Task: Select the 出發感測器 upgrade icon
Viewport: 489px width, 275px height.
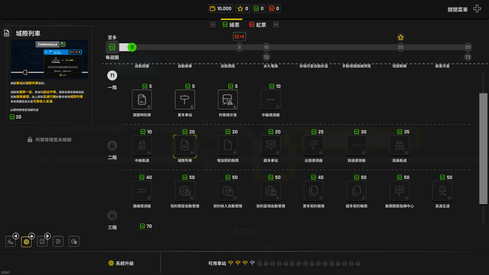Action: (x=314, y=145)
